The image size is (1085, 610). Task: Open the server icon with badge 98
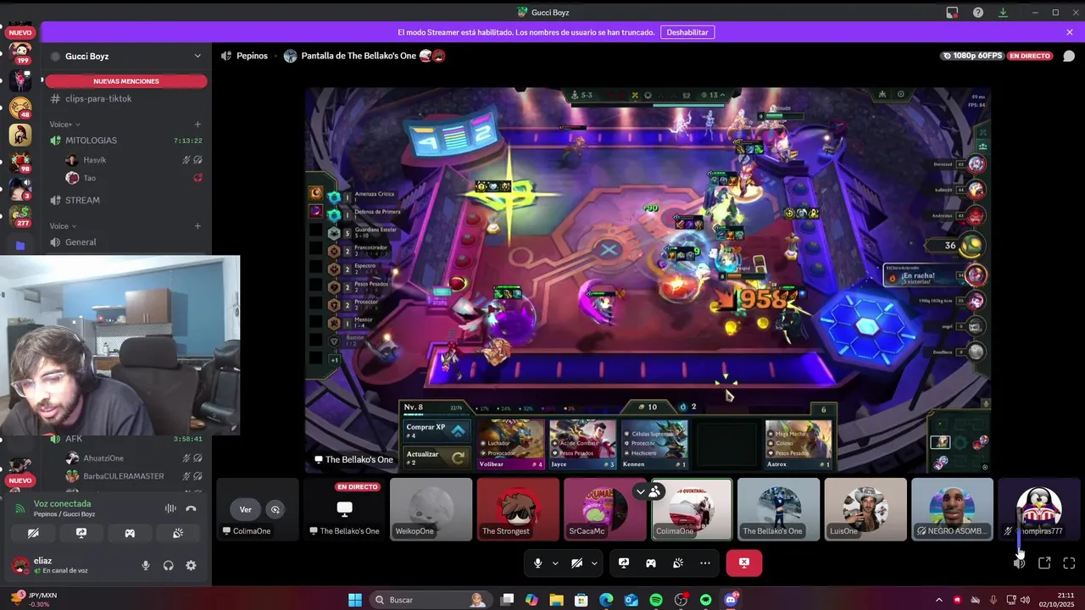[x=20, y=161]
